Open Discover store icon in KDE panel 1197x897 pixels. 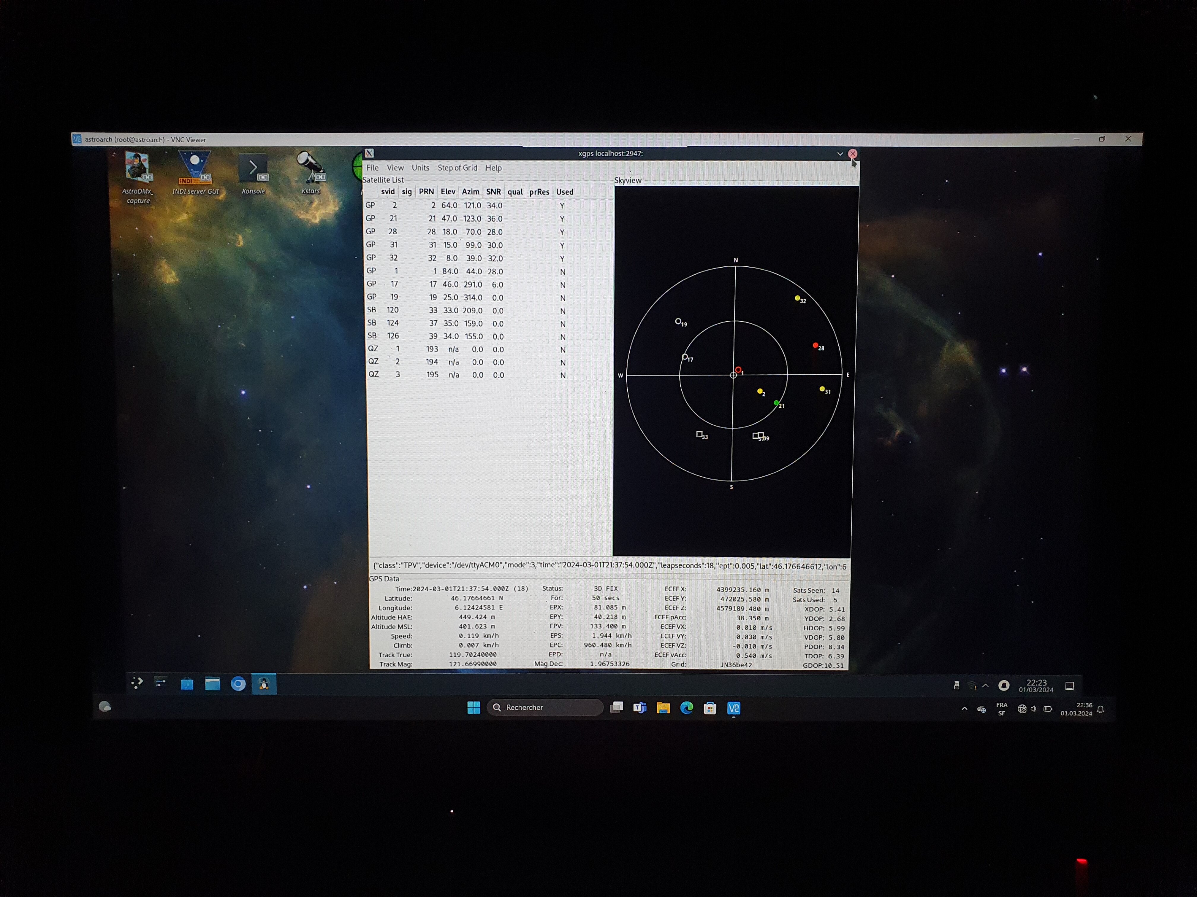(x=187, y=684)
